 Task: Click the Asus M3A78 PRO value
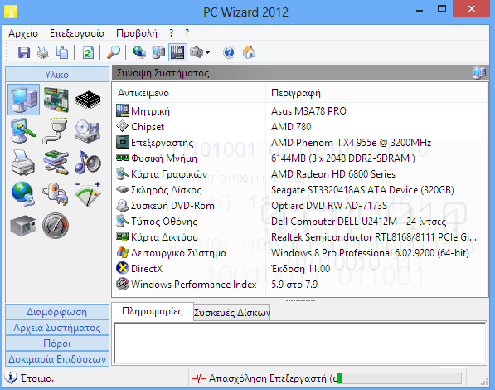pos(308,111)
